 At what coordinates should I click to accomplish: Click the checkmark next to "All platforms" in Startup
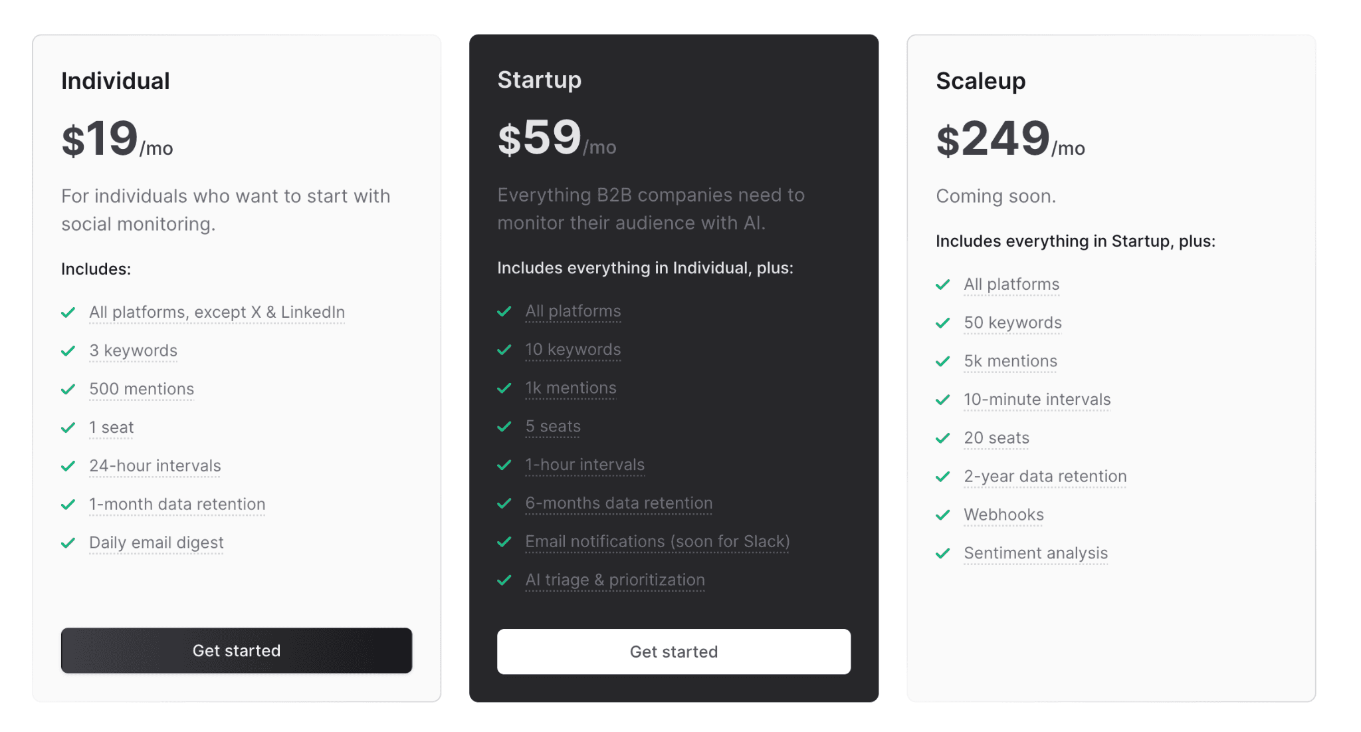[x=504, y=311]
